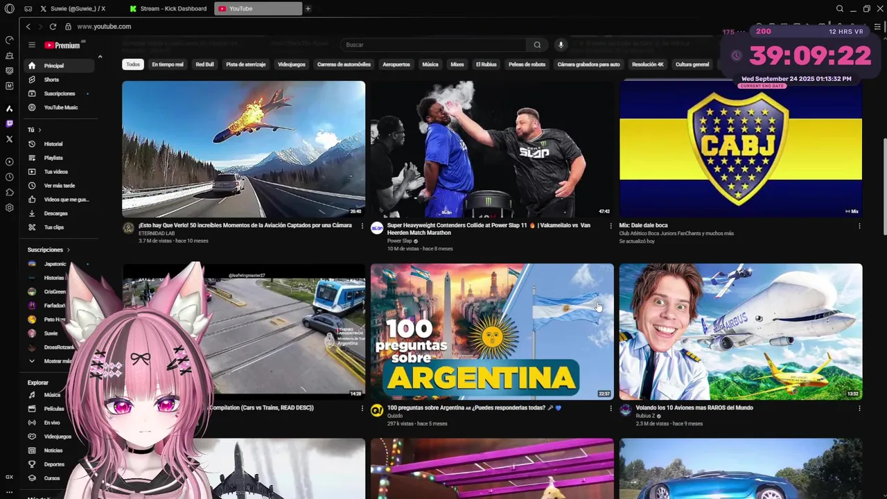Select the Red Bull filter chip
The image size is (887, 499).
204,64
